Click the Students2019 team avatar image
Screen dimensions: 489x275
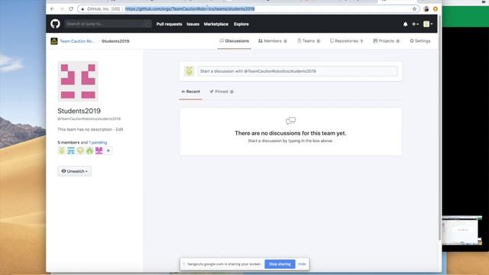point(78,81)
